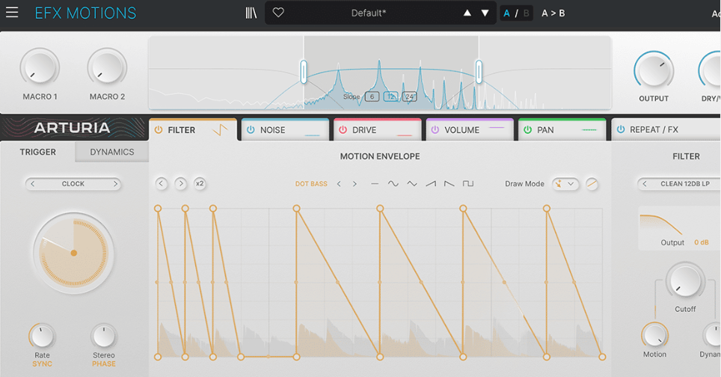Toggle the FILTER module power button
This screenshot has width=721, height=377.
pos(158,130)
